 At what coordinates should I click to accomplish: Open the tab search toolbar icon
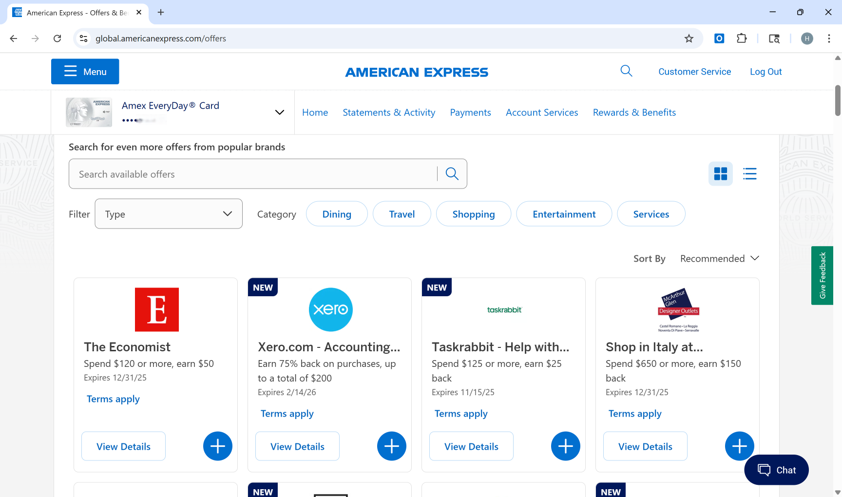(774, 38)
